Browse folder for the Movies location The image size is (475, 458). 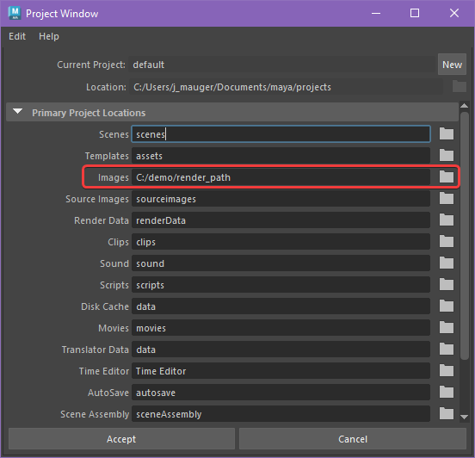pyautogui.click(x=447, y=327)
